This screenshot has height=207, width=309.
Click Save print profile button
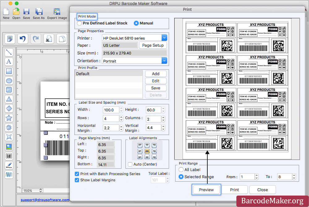coord(156,88)
